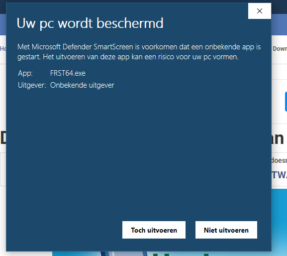Click the large heading letter "D" at left
This screenshot has height=256, width=287.
pos(3,138)
